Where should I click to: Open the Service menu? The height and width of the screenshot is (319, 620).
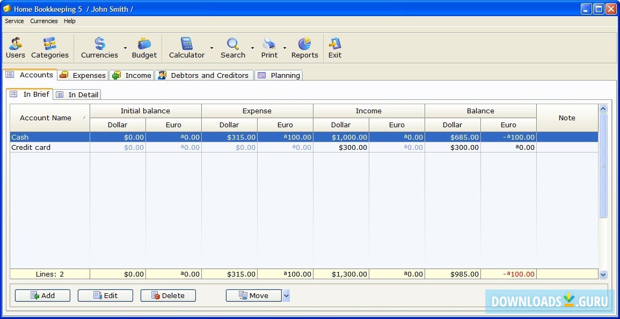[14, 21]
